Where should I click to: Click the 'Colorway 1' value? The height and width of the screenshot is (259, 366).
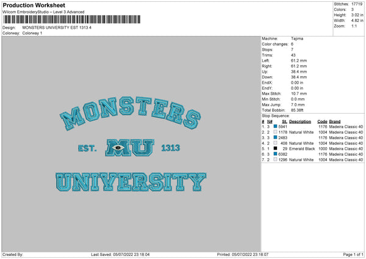32,33
